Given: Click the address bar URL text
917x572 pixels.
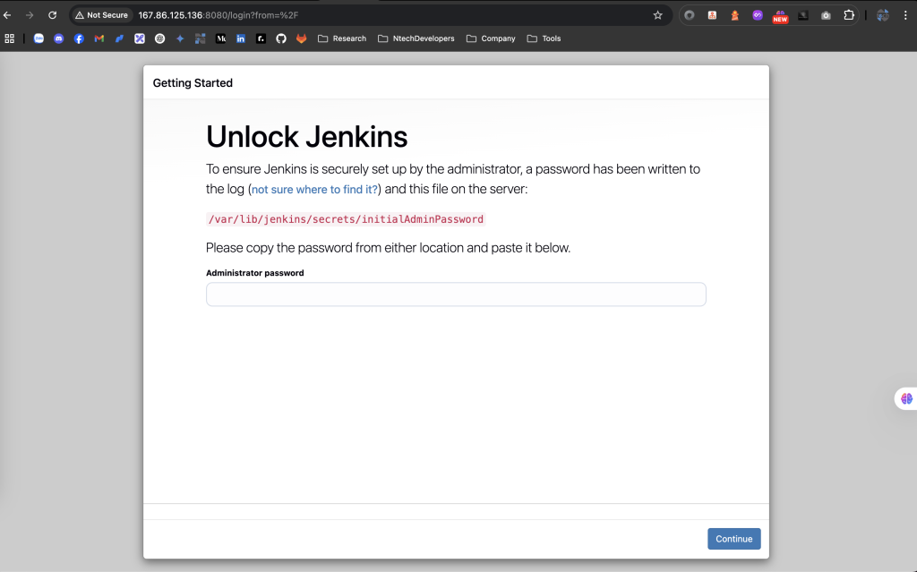Looking at the screenshot, I should point(219,15).
